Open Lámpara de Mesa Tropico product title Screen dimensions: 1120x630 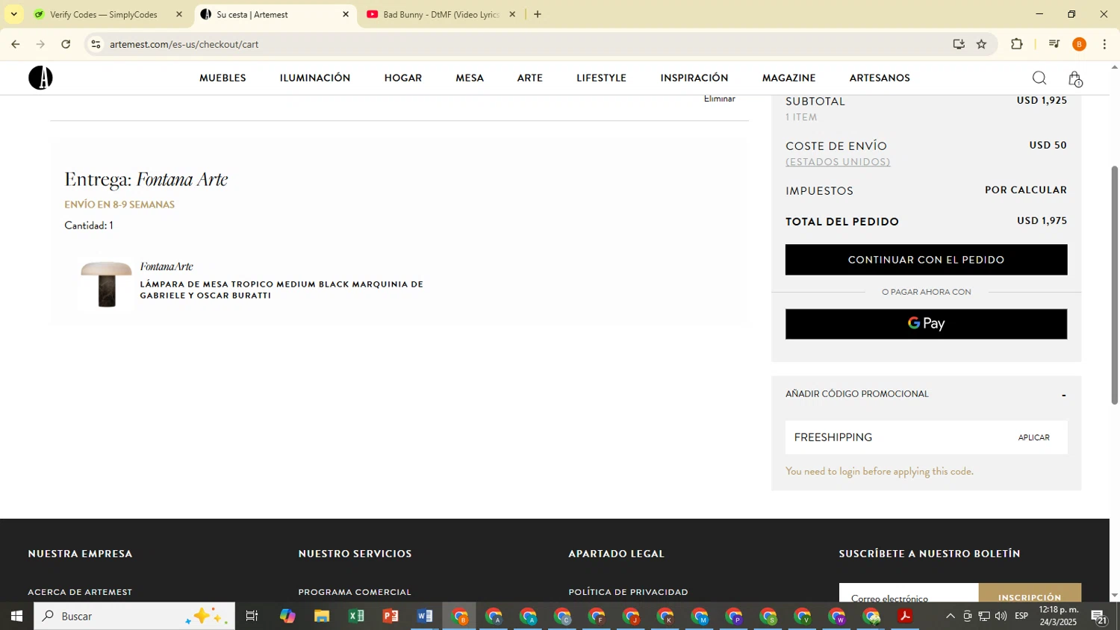point(281,290)
